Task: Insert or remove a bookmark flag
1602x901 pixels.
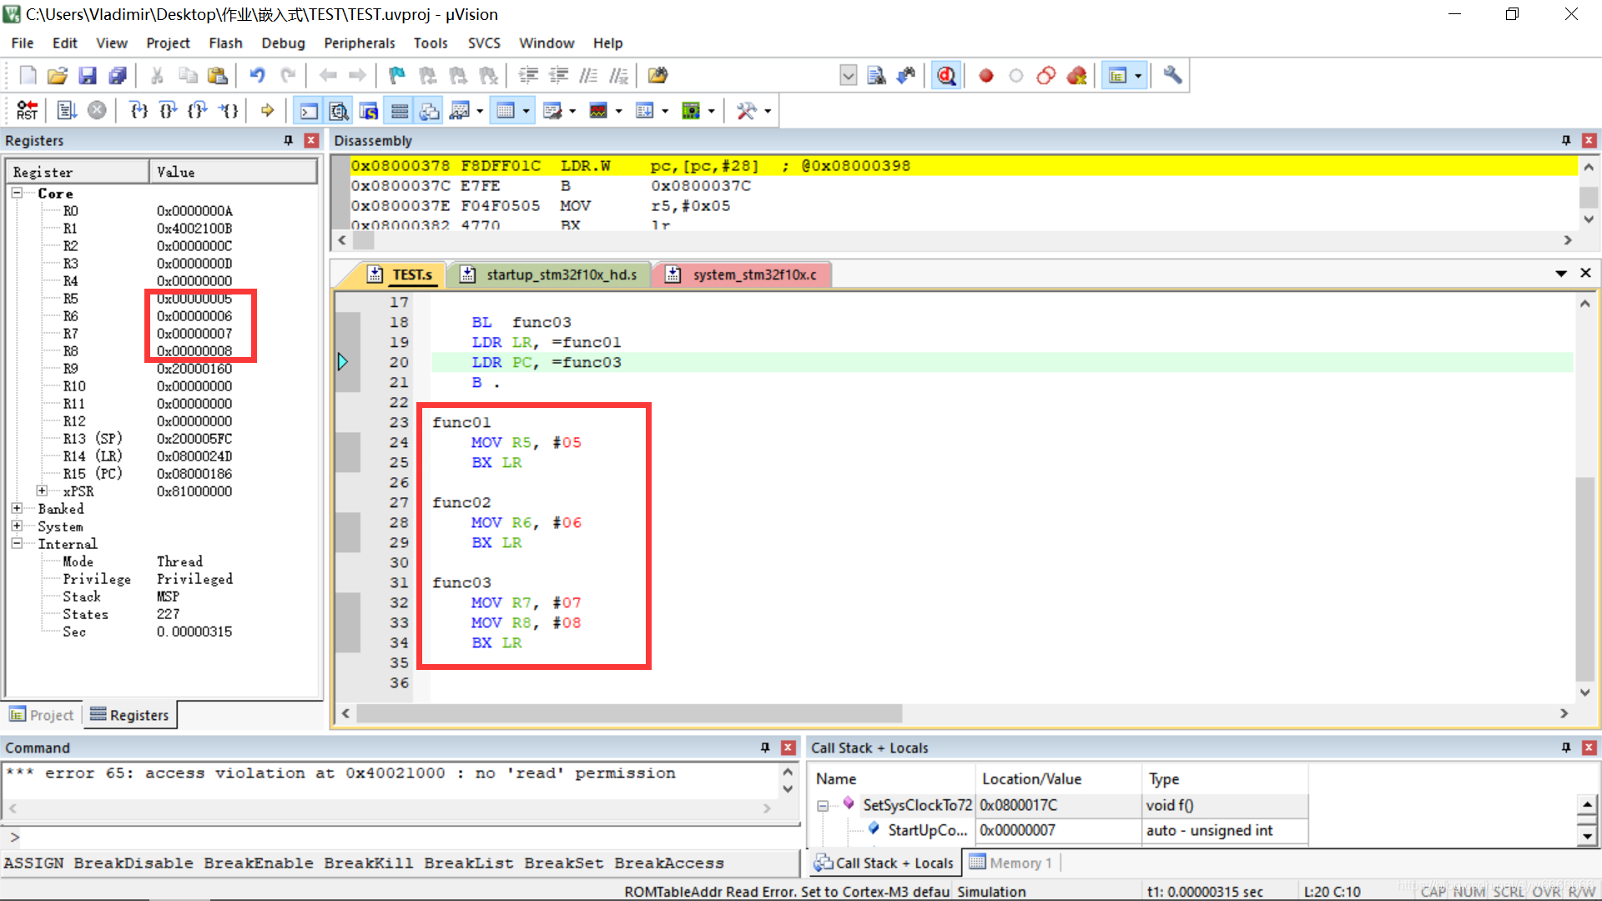Action: click(x=397, y=76)
